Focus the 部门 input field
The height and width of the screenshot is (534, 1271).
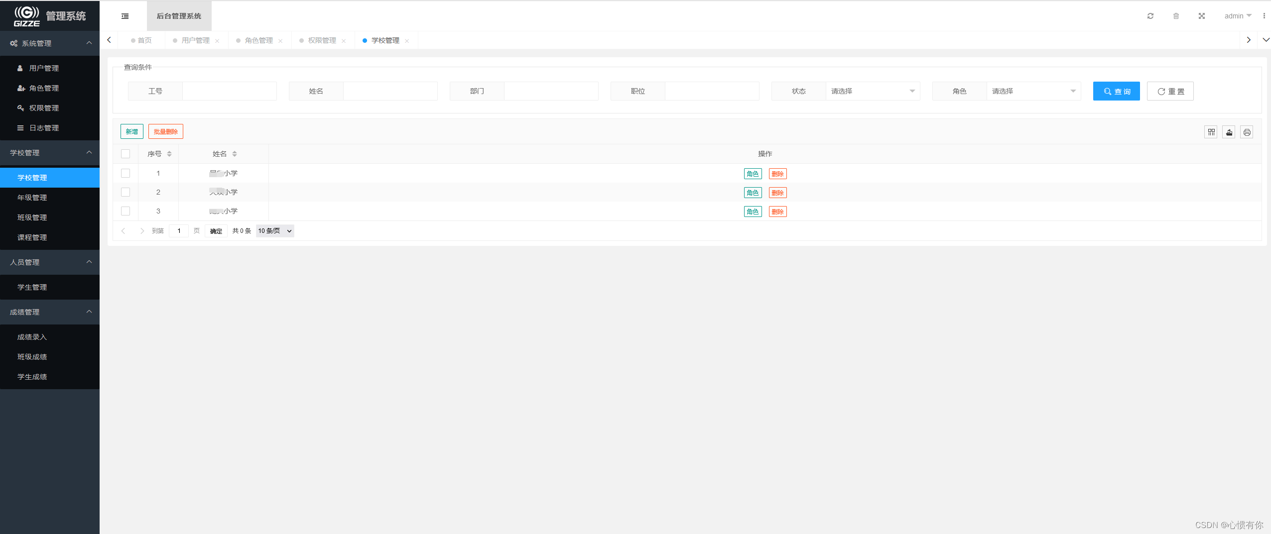[551, 91]
